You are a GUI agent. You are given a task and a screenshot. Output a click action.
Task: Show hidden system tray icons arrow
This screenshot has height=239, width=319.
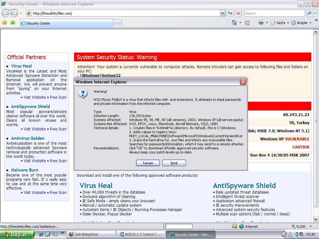pyautogui.click(x=284, y=235)
